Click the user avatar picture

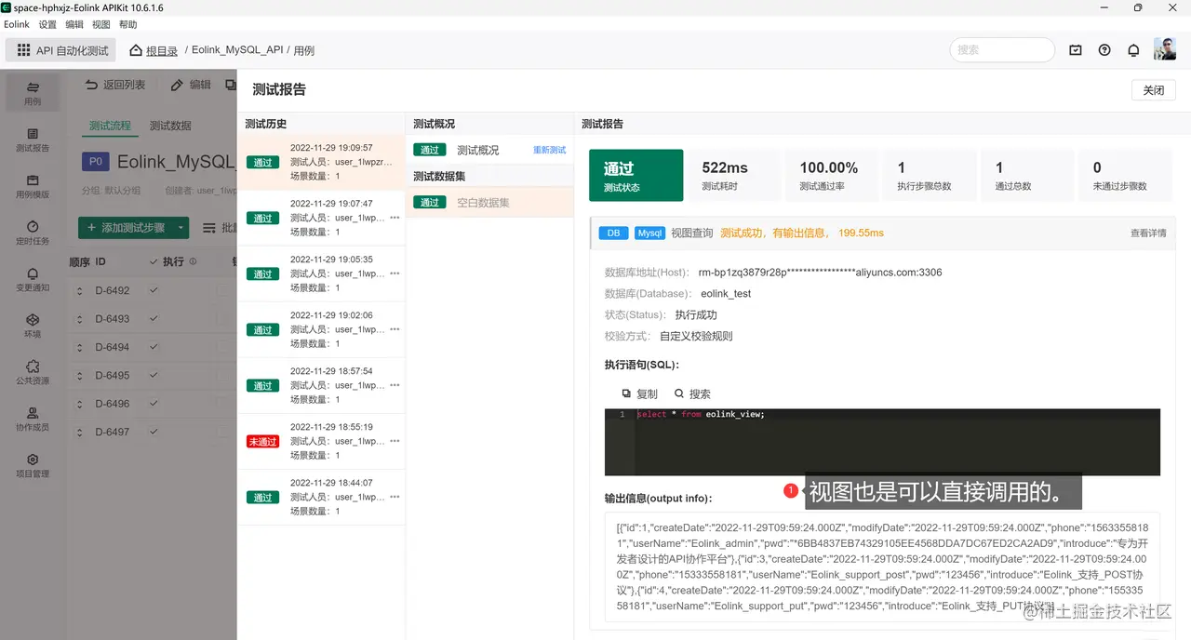click(x=1165, y=49)
